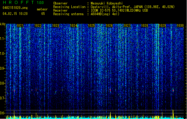Image resolution: width=187 pixels, height=119 pixels.
Task: Click the 1022 time marker
Action: (38, 26)
